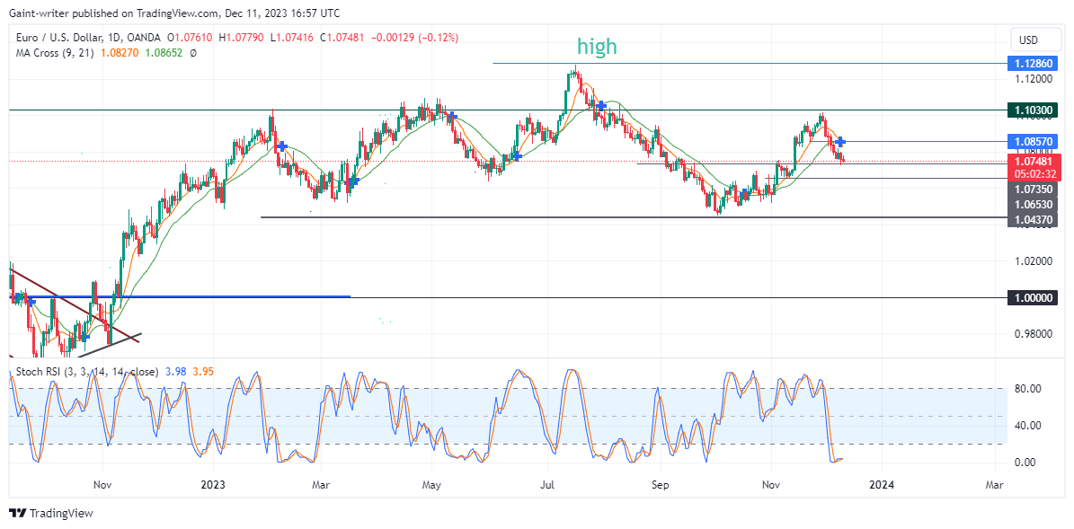Click the blue MA cross marker at 1.08570 line
The height and width of the screenshot is (529, 1074).
click(840, 142)
